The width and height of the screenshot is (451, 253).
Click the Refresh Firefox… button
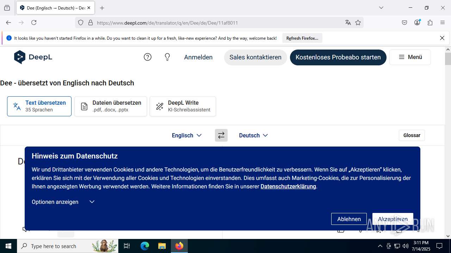(x=302, y=38)
